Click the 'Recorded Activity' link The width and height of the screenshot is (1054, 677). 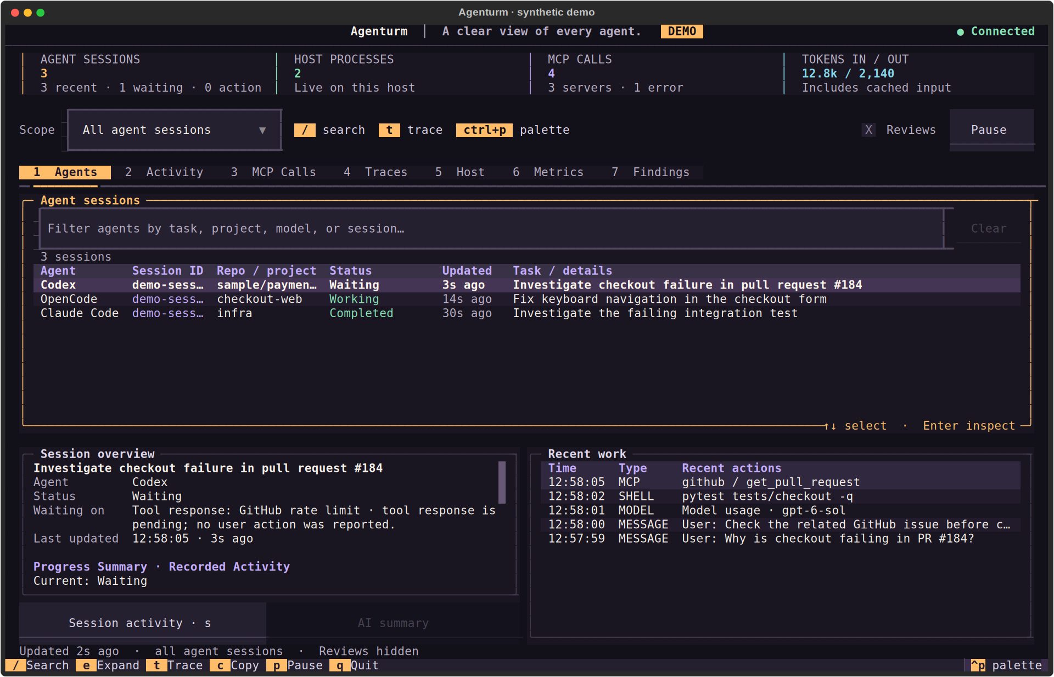(229, 567)
